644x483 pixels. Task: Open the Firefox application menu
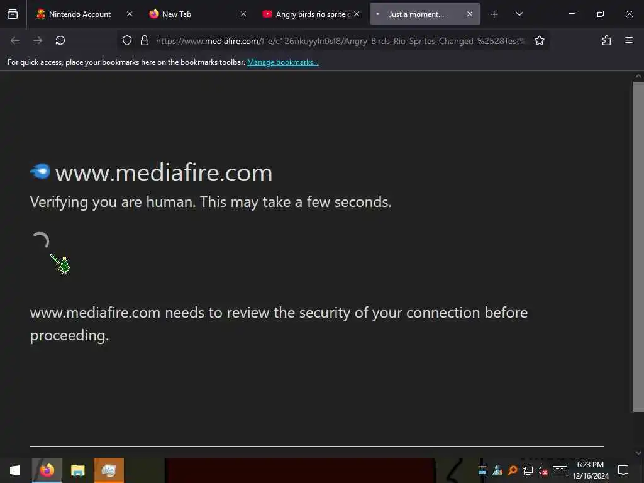coord(629,40)
